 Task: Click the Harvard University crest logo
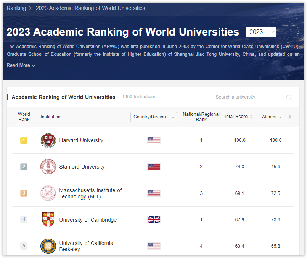48,140
